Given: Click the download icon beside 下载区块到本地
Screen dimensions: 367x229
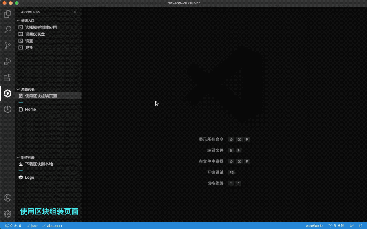Looking at the screenshot, I should [21, 164].
